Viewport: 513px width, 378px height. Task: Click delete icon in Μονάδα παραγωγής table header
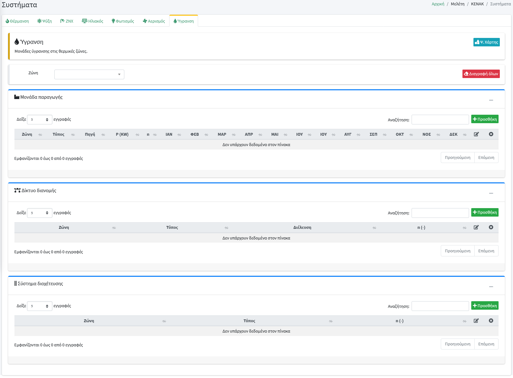pos(491,134)
